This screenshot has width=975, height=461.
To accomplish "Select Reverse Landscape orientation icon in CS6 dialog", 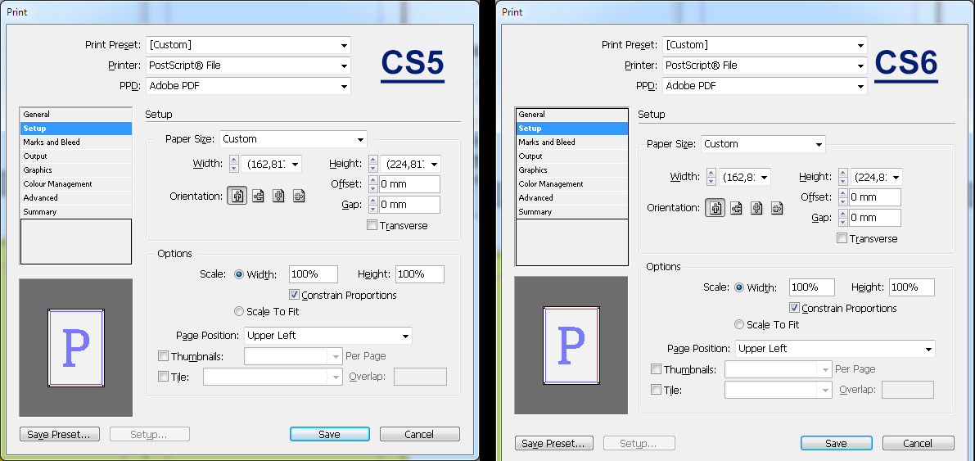I will click(777, 208).
